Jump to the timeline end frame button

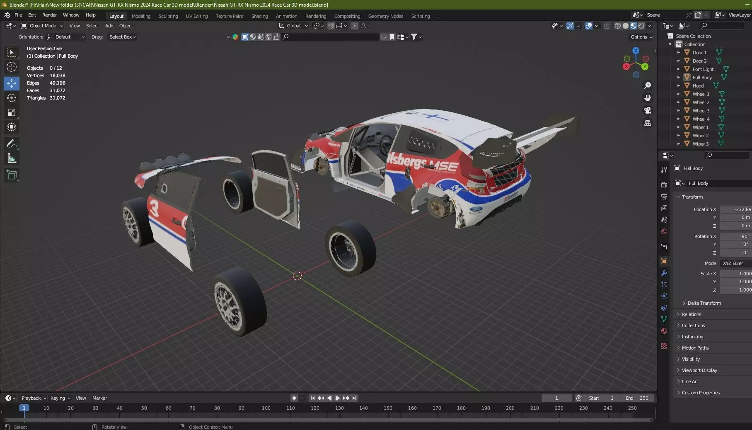[354, 398]
